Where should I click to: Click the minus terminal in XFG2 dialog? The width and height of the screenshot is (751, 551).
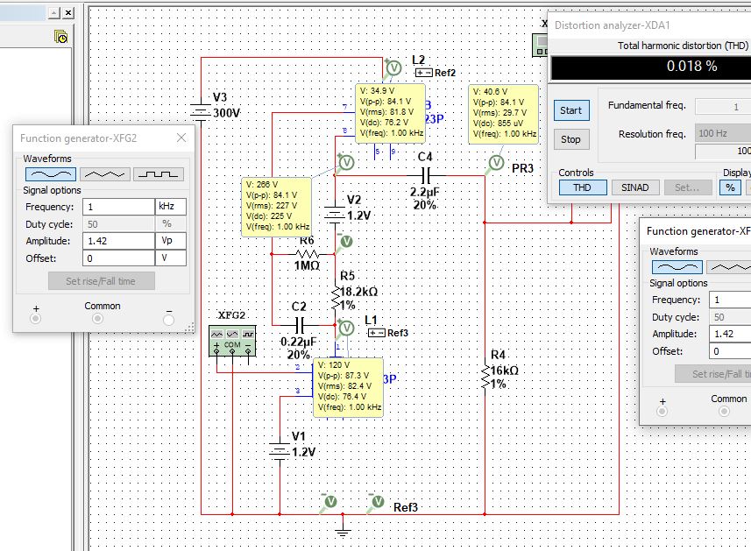tap(168, 319)
